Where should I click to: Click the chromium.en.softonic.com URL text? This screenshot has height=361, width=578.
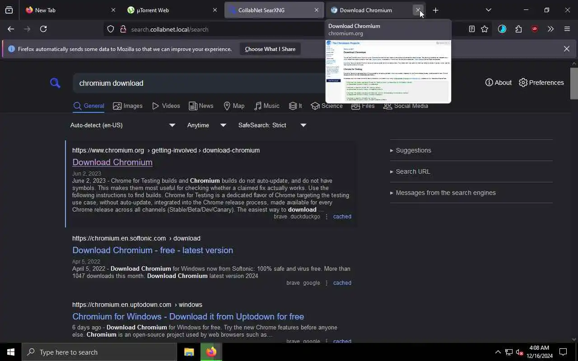(136, 238)
